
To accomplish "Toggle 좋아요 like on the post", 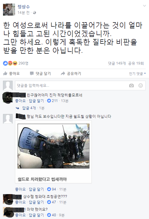I will 11,73.
